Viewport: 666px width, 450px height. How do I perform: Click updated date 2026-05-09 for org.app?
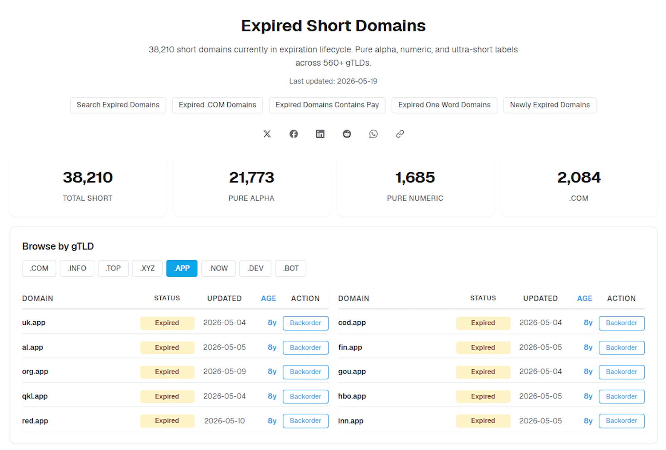tap(224, 371)
